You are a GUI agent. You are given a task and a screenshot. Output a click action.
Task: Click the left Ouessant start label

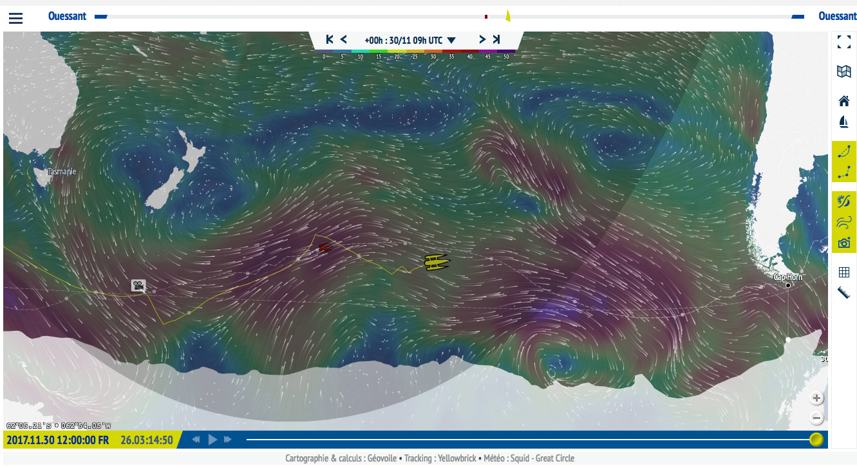(67, 16)
